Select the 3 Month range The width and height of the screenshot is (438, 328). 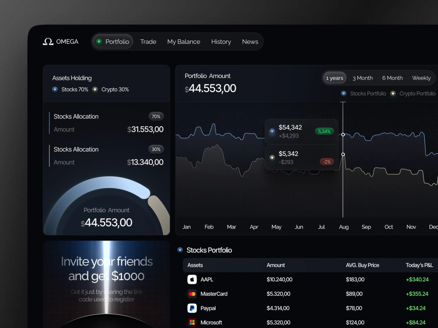point(363,78)
